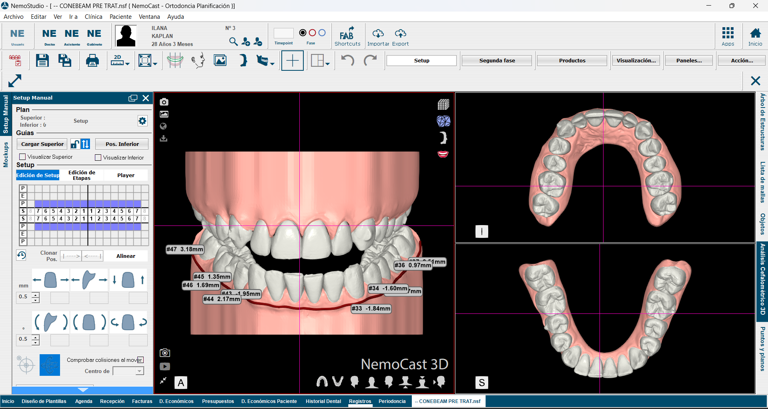768x409 pixels.
Task: Click the Productos button
Action: pyautogui.click(x=572, y=60)
